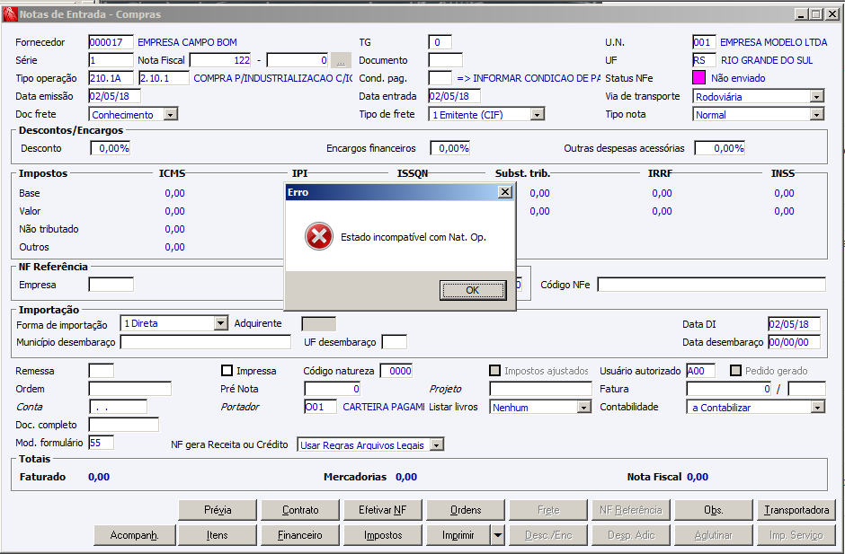Toggle the Impressa checkbox
845x554 pixels.
click(227, 371)
